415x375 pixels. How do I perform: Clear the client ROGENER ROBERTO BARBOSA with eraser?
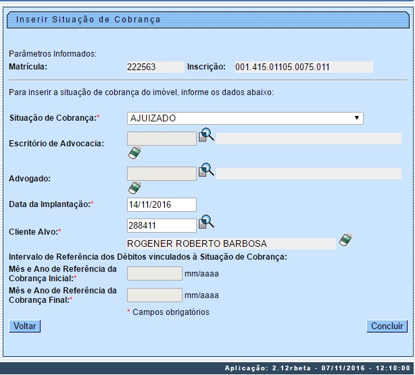(346, 240)
